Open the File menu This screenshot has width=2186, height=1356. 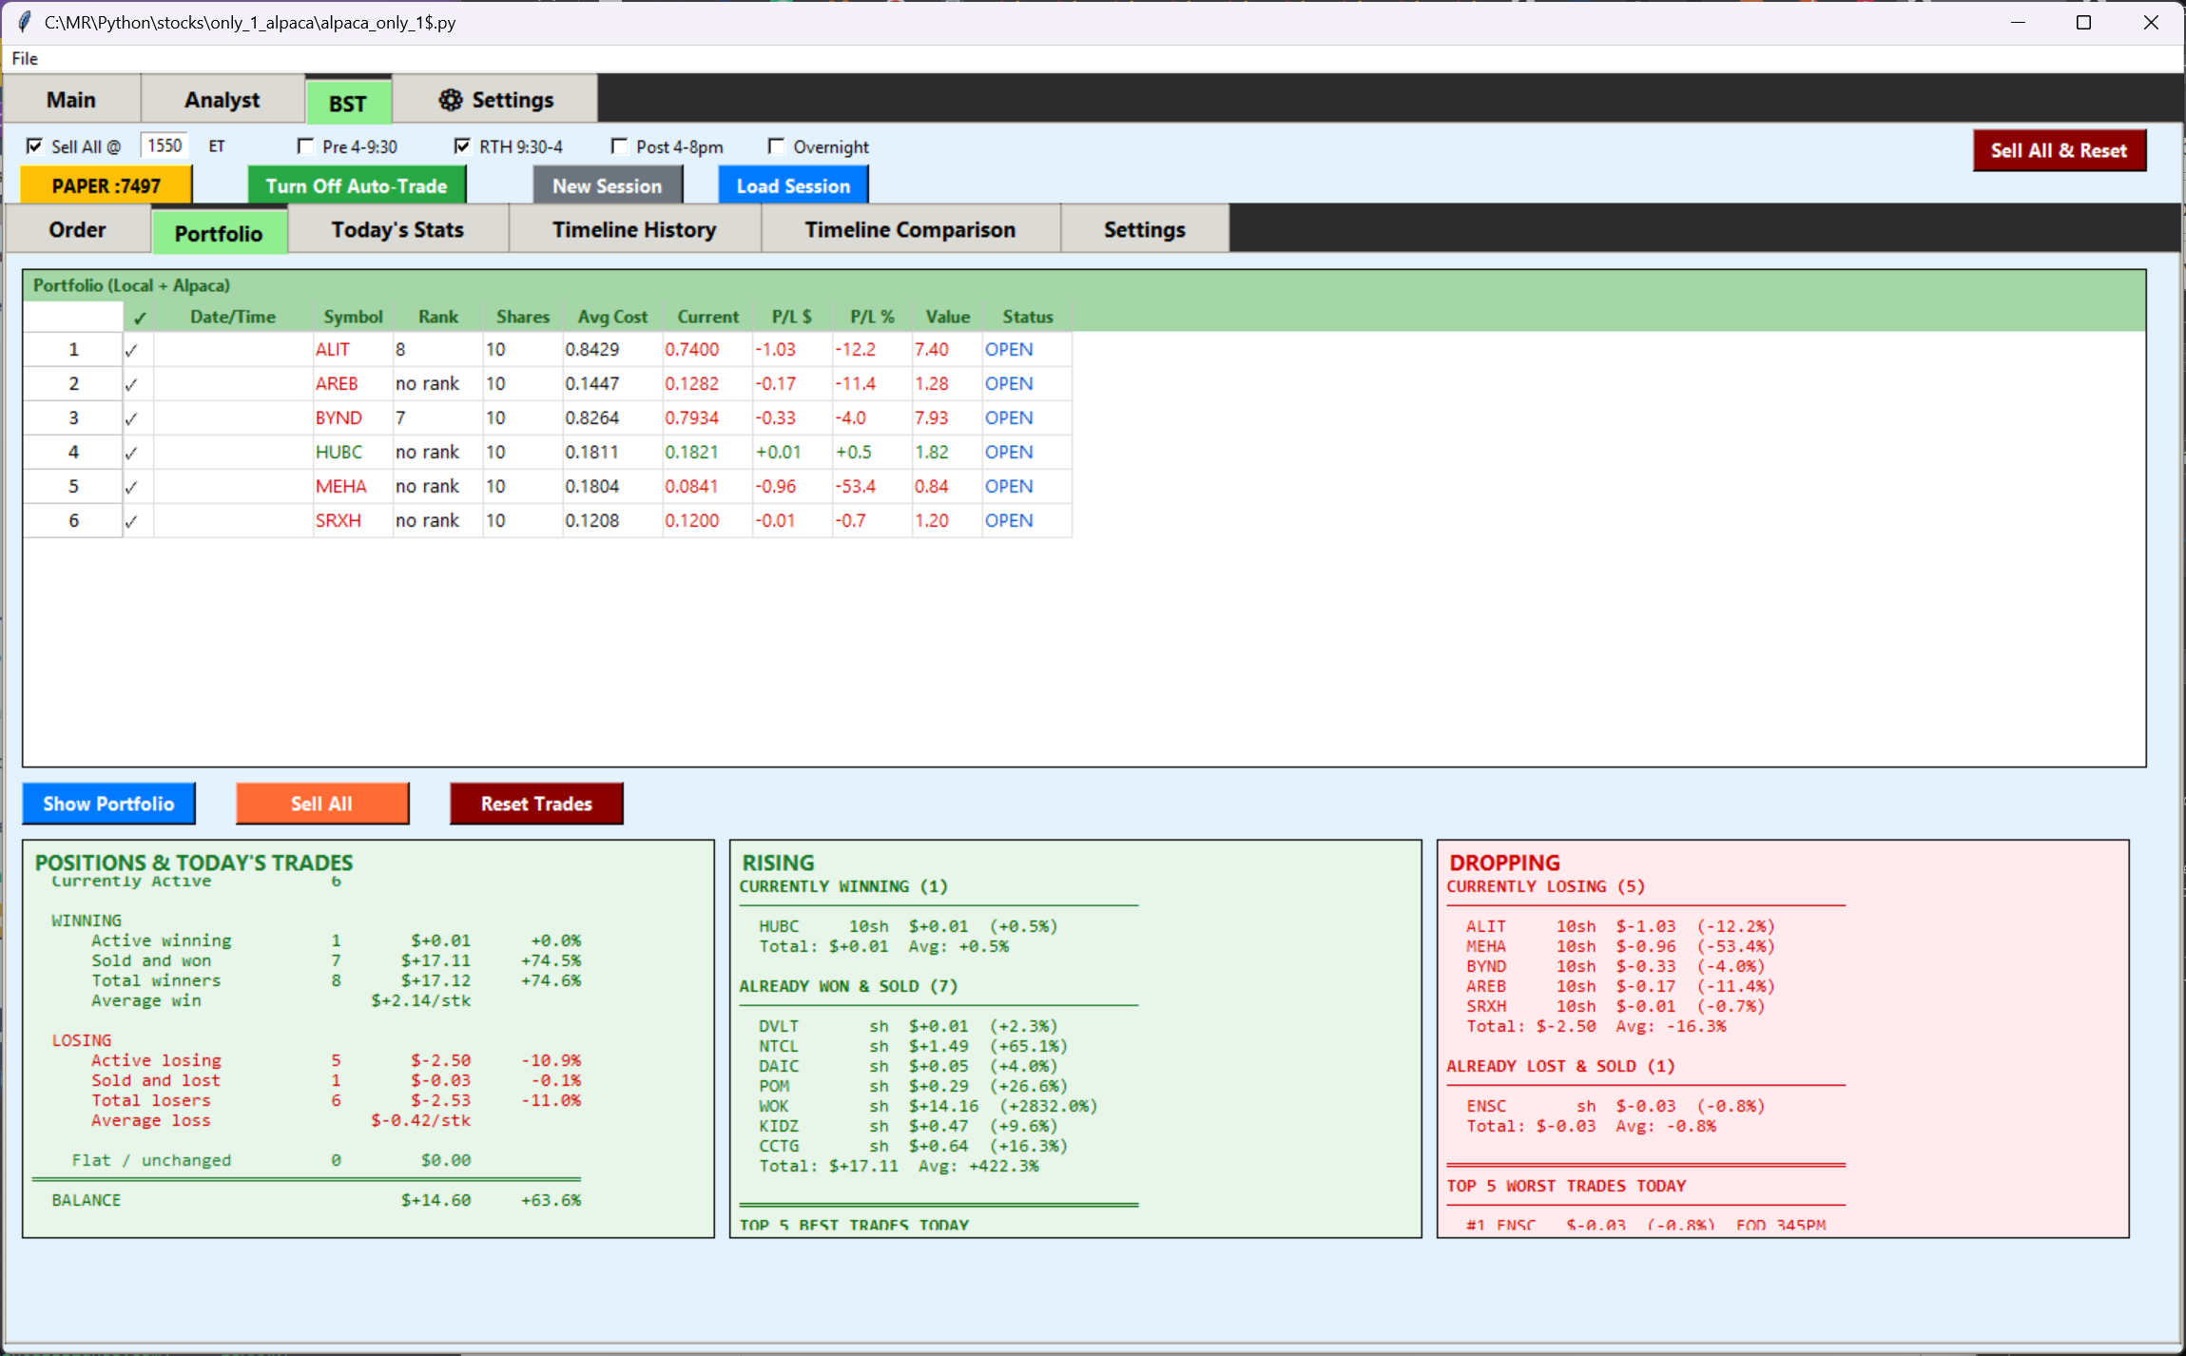coord(25,59)
